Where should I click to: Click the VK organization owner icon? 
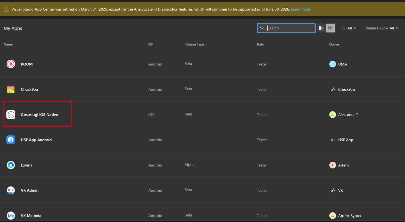coord(332,190)
